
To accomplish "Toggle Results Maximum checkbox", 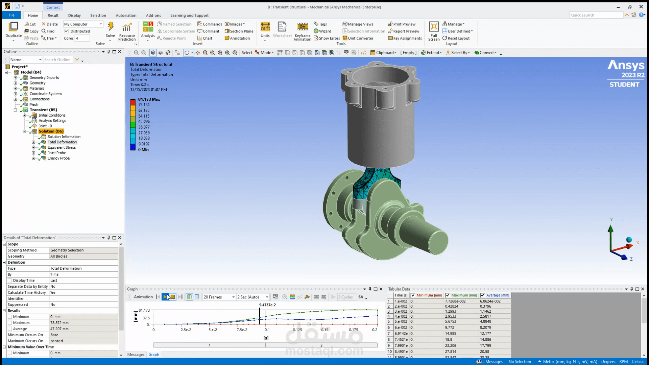I will (x=10, y=323).
